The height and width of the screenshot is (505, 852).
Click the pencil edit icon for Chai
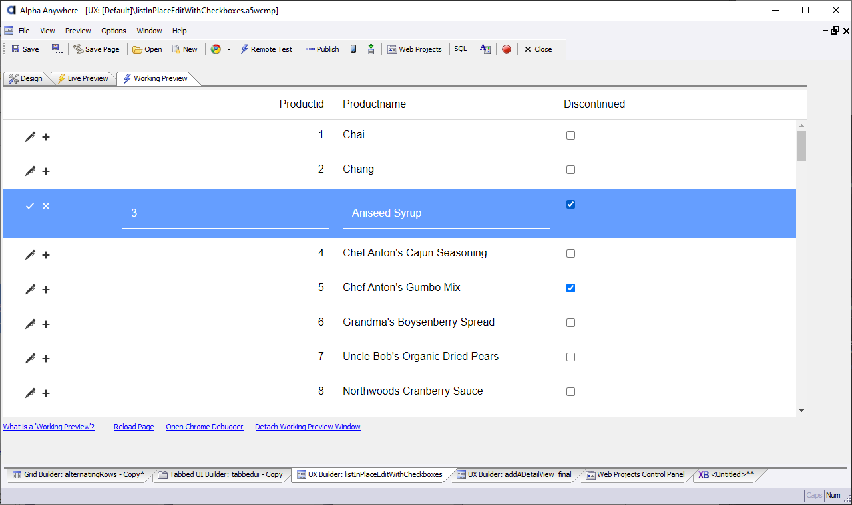pos(30,136)
